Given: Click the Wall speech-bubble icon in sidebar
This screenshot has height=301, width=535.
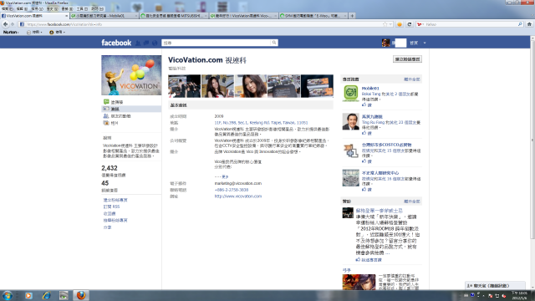Looking at the screenshot, I should click(106, 102).
